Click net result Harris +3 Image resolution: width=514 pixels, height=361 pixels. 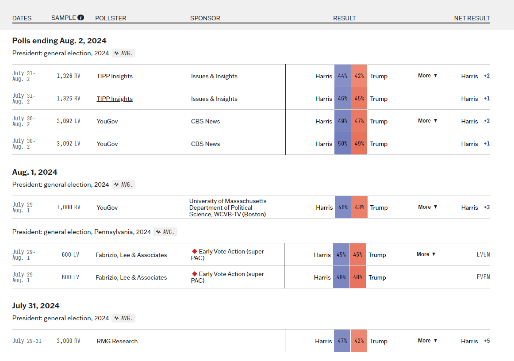tap(476, 207)
